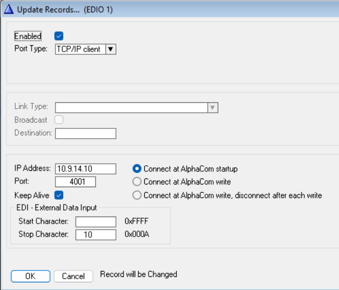Select Connect at AlphaCom startup radio
This screenshot has height=290, width=339.
[x=137, y=169]
